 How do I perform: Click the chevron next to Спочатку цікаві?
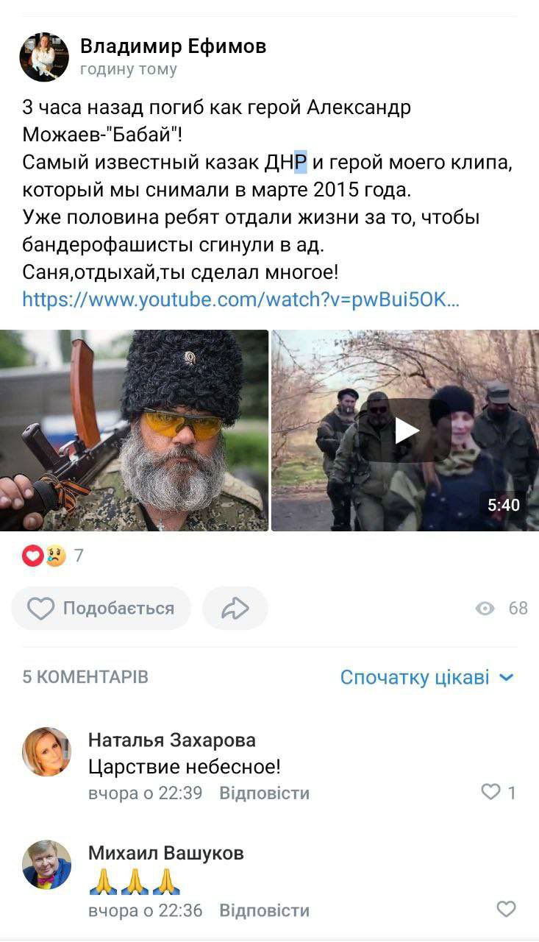coord(506,677)
